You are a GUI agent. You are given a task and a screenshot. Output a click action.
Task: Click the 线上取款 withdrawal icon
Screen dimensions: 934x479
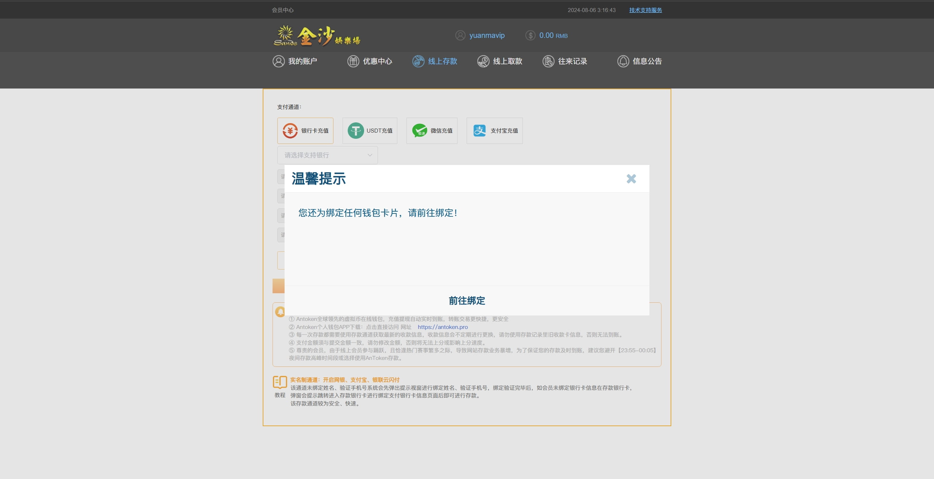coord(483,61)
